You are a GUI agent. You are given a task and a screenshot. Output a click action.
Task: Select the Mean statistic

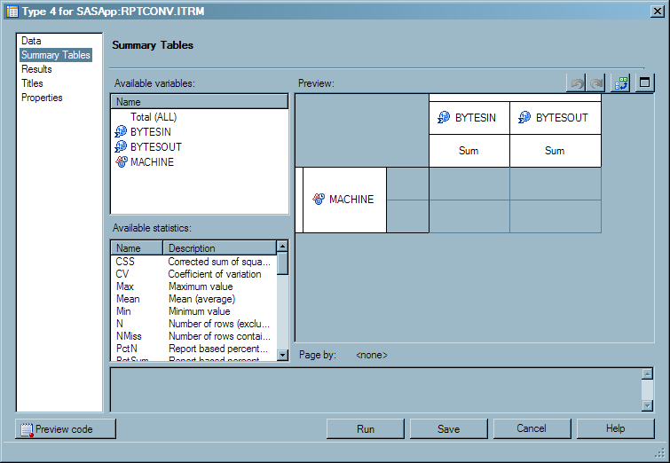click(128, 299)
